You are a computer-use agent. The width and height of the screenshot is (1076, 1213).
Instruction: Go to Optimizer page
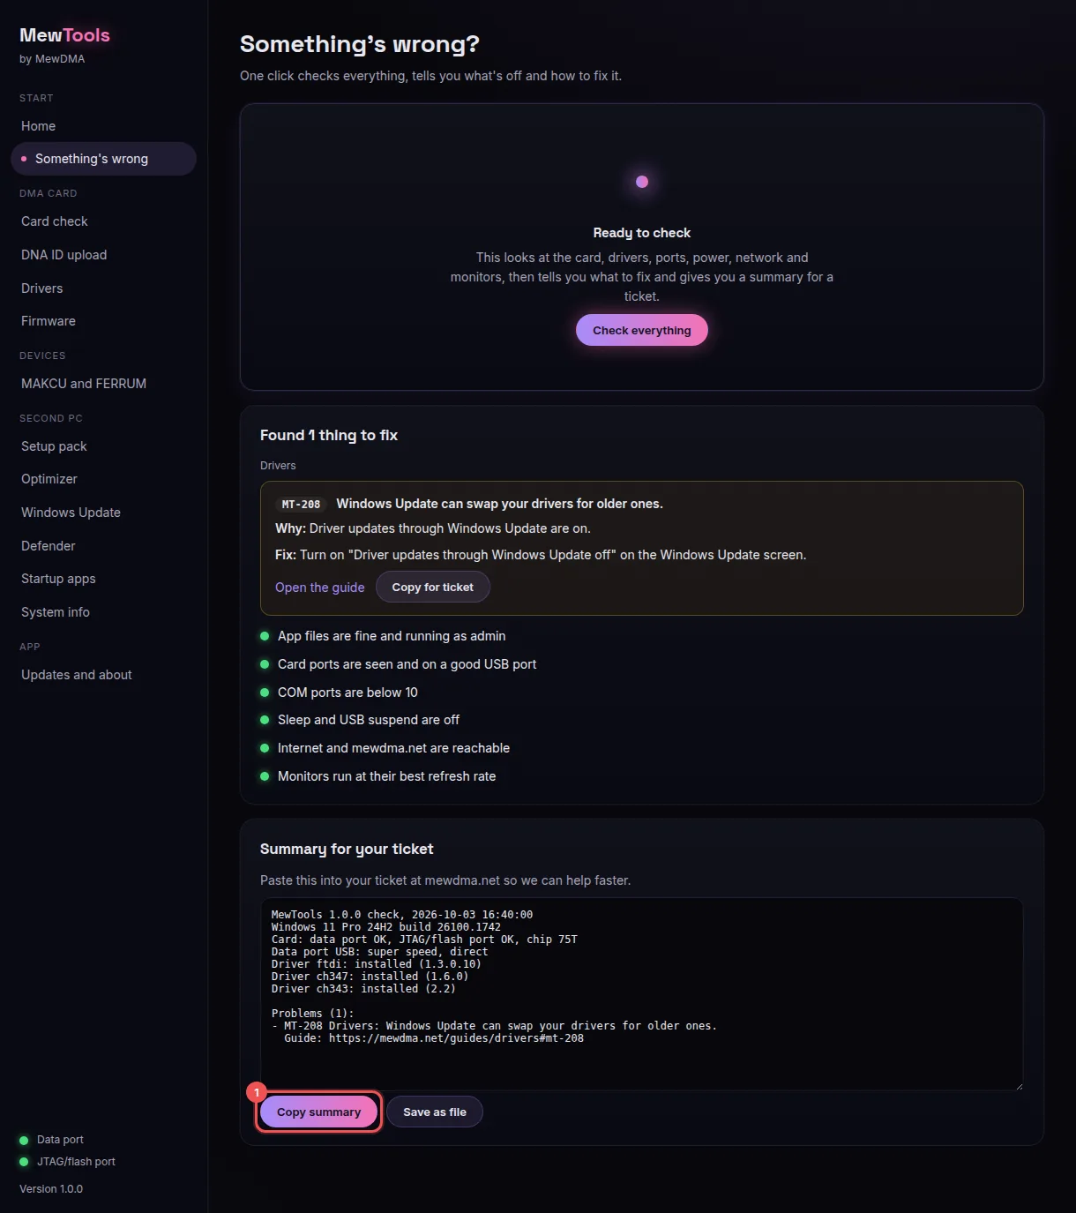[x=103, y=479]
